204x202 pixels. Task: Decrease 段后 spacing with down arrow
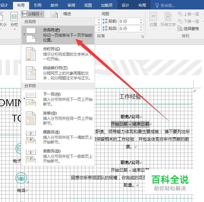(141, 30)
